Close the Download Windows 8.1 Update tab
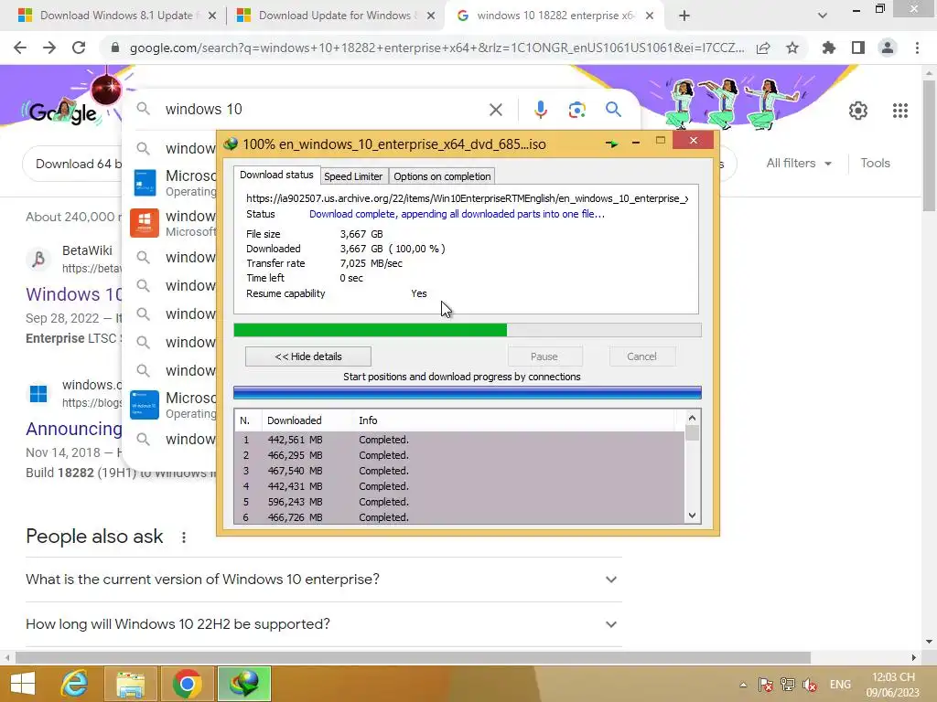Viewport: 937px width, 702px height. (212, 16)
